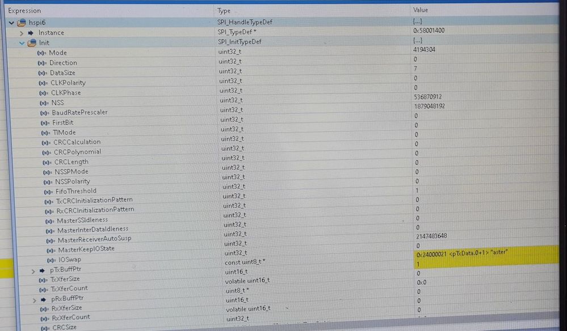
Task: Click the pRxBuffPtr pointer arrow icon
Action: click(x=44, y=299)
